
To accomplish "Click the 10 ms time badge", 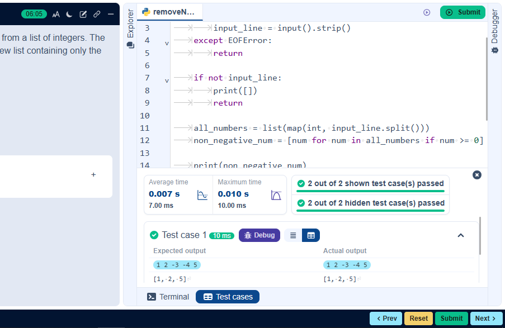I will [221, 236].
